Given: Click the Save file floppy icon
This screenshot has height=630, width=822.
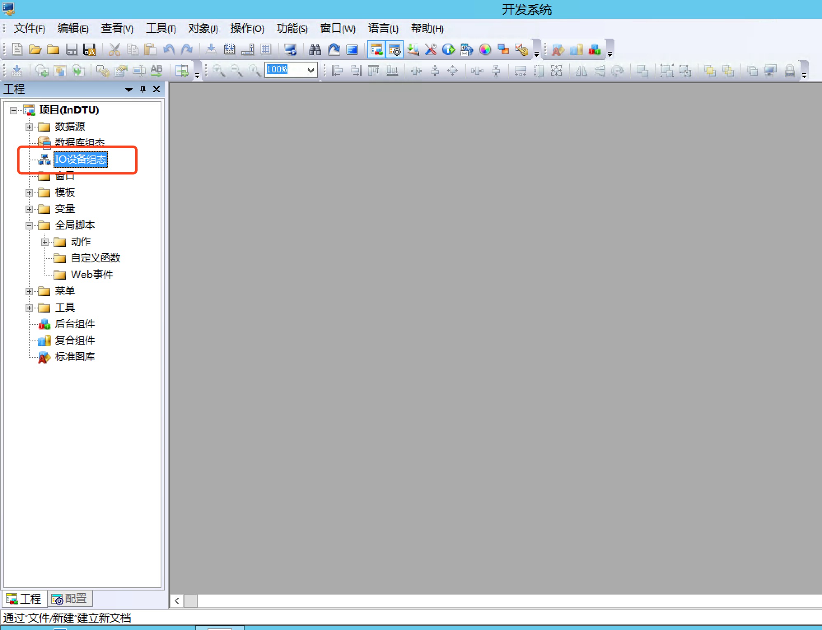Looking at the screenshot, I should [72, 50].
